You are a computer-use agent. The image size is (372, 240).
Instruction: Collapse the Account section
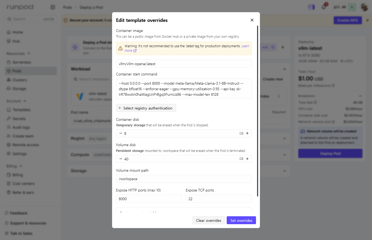coord(25,101)
